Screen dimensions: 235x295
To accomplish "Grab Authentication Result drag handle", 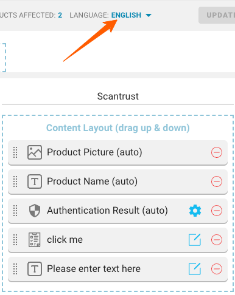I will click(x=15, y=211).
